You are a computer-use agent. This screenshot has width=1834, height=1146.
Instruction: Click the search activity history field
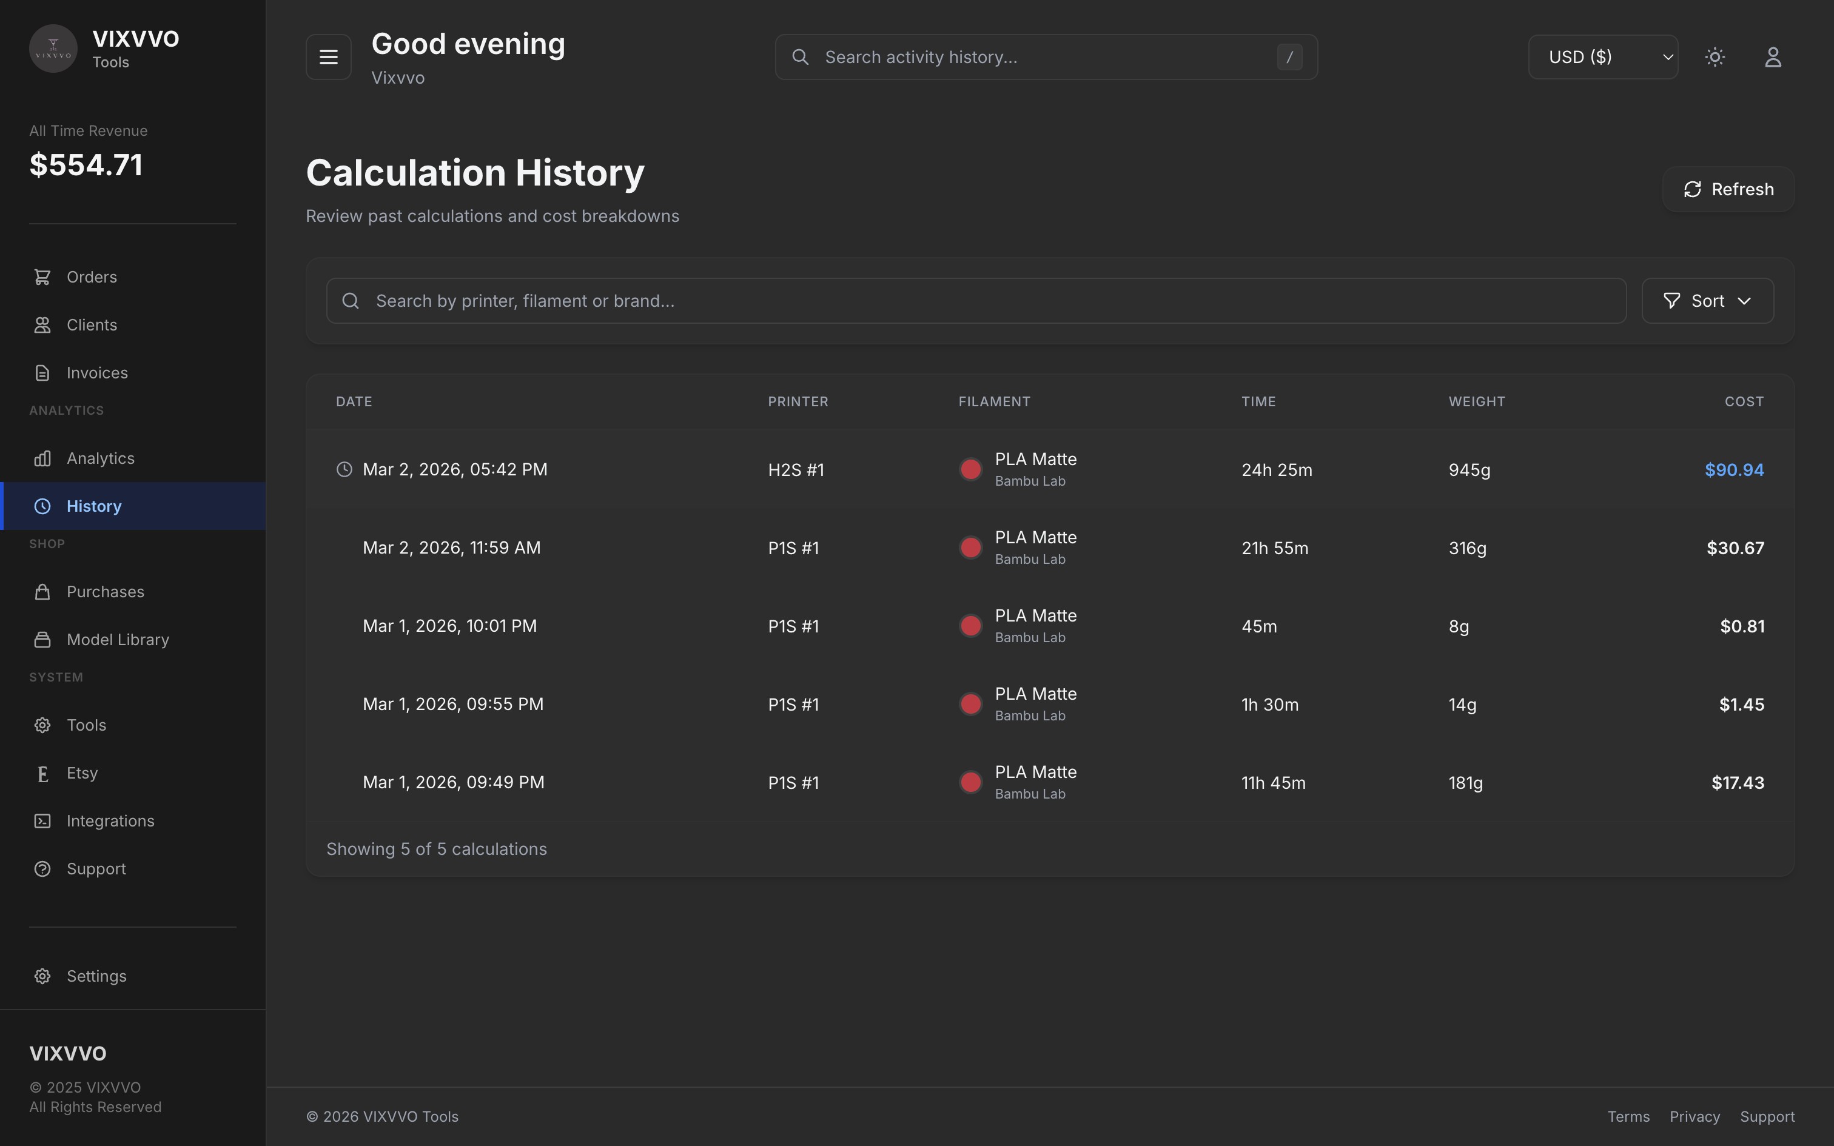tap(1046, 56)
